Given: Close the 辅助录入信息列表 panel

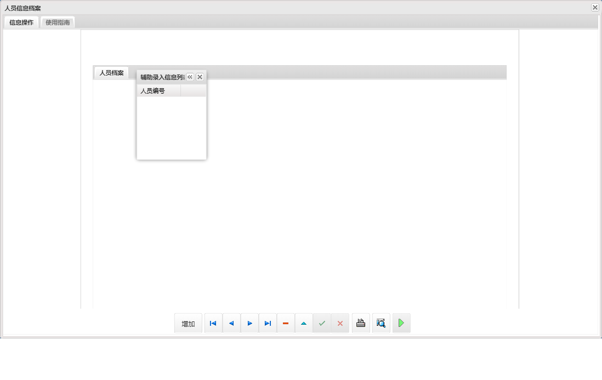Looking at the screenshot, I should [x=200, y=77].
